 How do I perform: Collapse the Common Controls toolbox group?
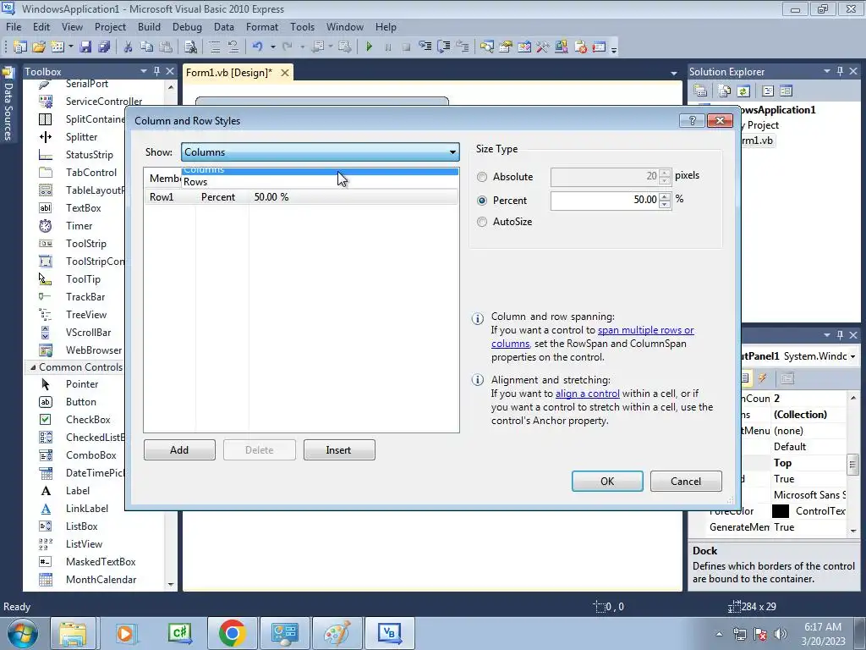click(x=33, y=367)
